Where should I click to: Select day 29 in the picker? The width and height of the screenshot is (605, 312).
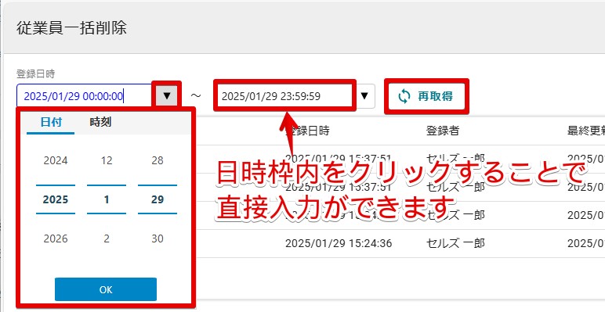[x=158, y=199]
